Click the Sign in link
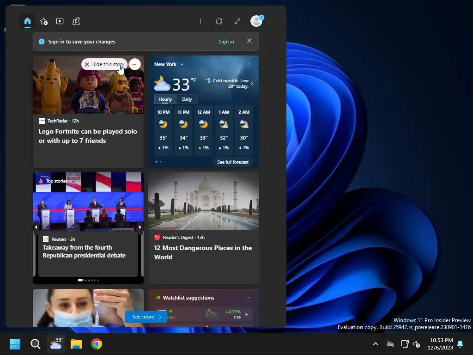Screen dimensions: 473x355 point(226,42)
